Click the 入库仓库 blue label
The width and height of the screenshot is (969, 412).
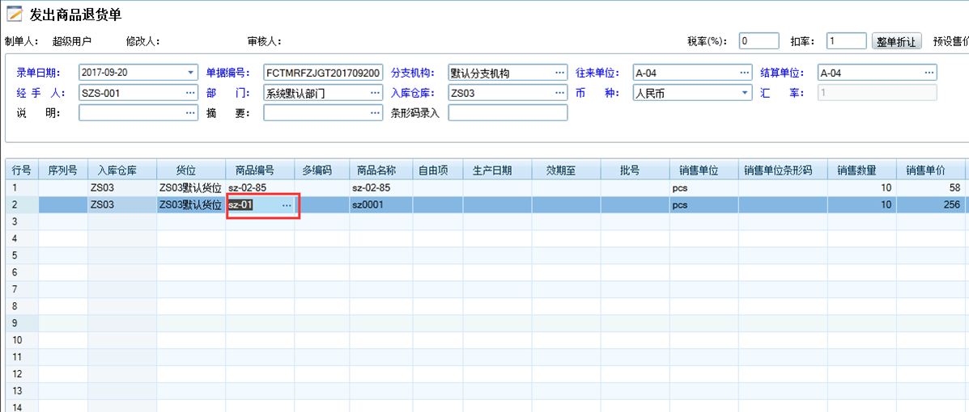pos(413,93)
